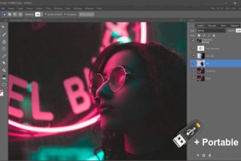The image size is (241, 161).
Task: Click the grayed button in options bar
Action: coord(86,15)
